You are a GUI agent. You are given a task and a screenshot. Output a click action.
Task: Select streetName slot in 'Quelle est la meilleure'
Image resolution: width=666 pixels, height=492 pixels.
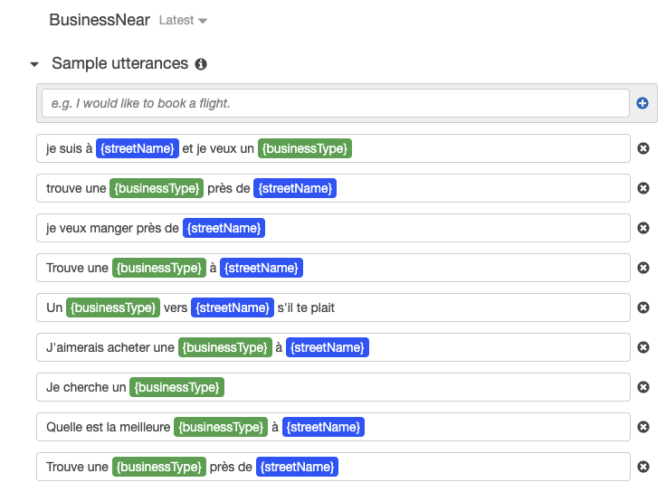(x=323, y=427)
